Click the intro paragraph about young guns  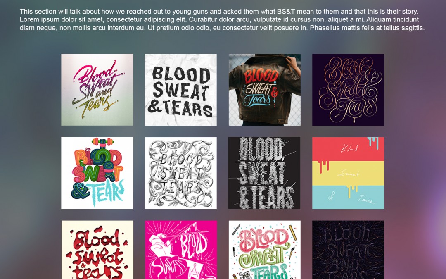point(222,20)
